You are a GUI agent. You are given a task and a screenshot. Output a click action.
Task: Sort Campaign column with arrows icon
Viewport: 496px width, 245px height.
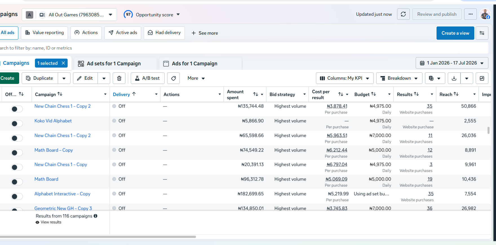pos(60,94)
